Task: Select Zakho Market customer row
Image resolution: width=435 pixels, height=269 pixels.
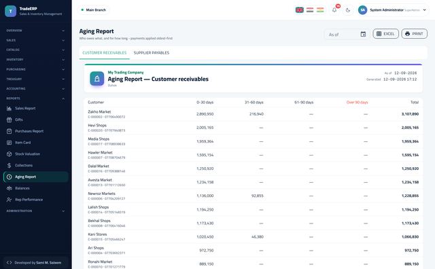Action: (254, 114)
